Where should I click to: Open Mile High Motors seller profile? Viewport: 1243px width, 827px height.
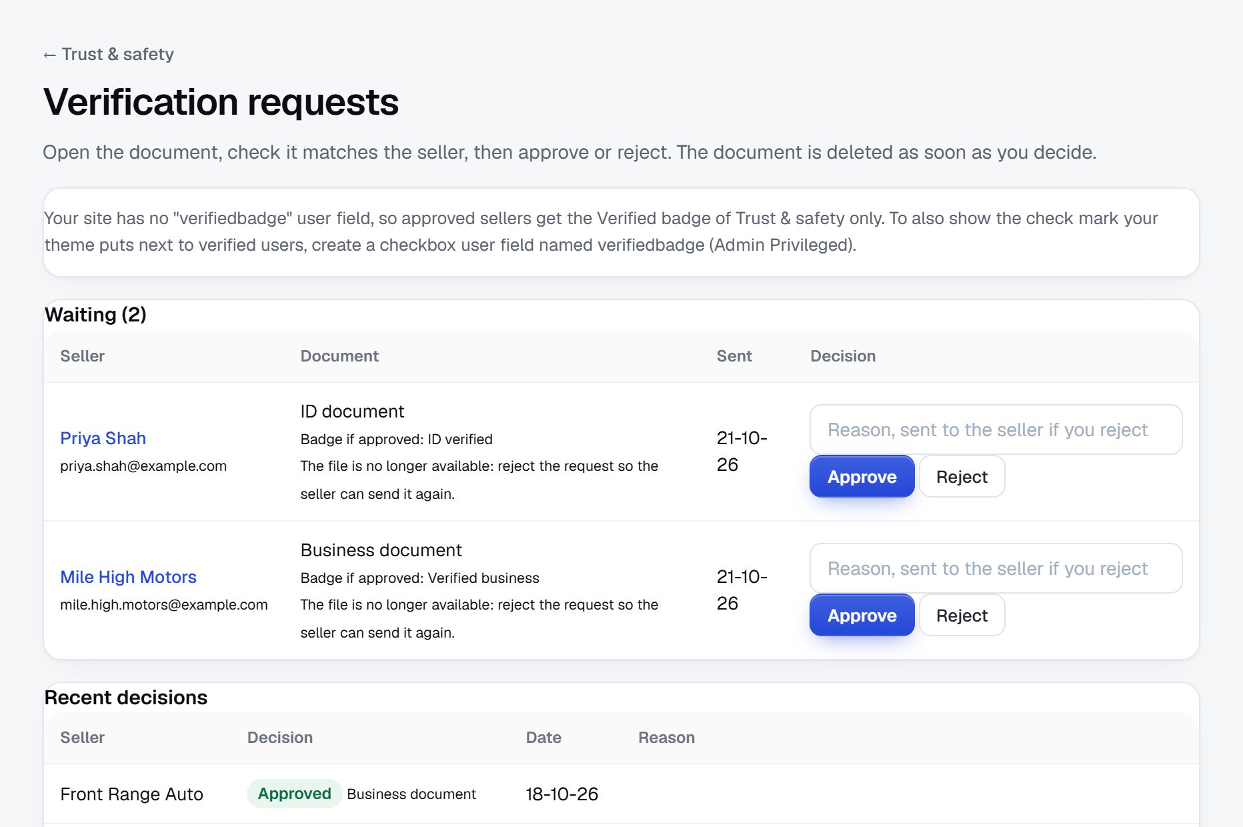pyautogui.click(x=128, y=577)
